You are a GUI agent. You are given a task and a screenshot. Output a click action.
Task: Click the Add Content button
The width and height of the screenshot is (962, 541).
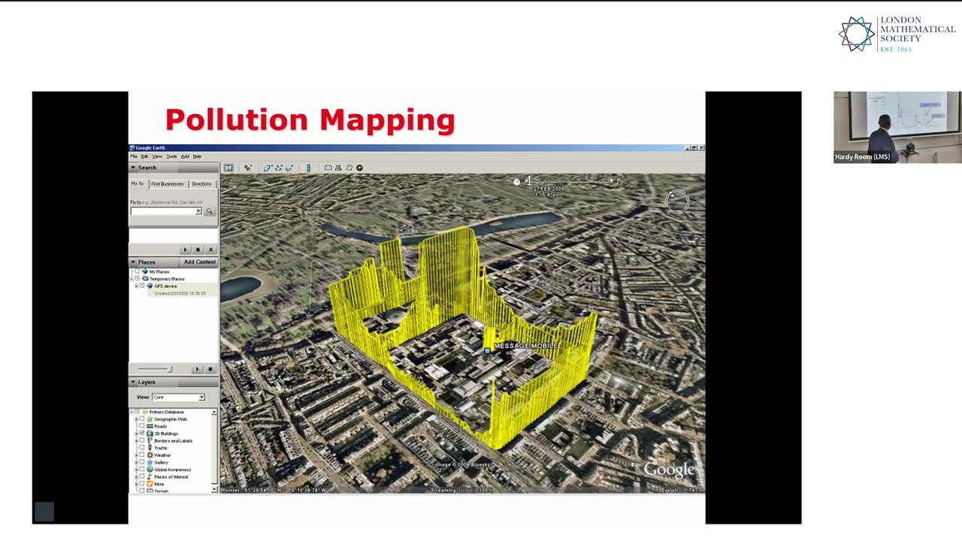[199, 261]
